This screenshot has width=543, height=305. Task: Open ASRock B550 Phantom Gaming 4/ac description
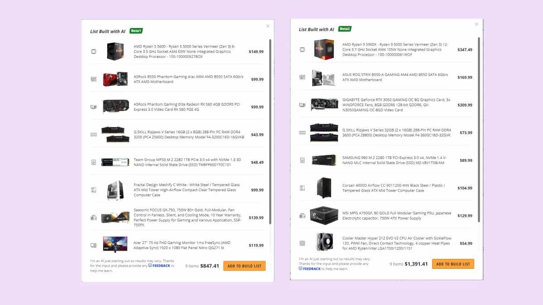click(188, 79)
